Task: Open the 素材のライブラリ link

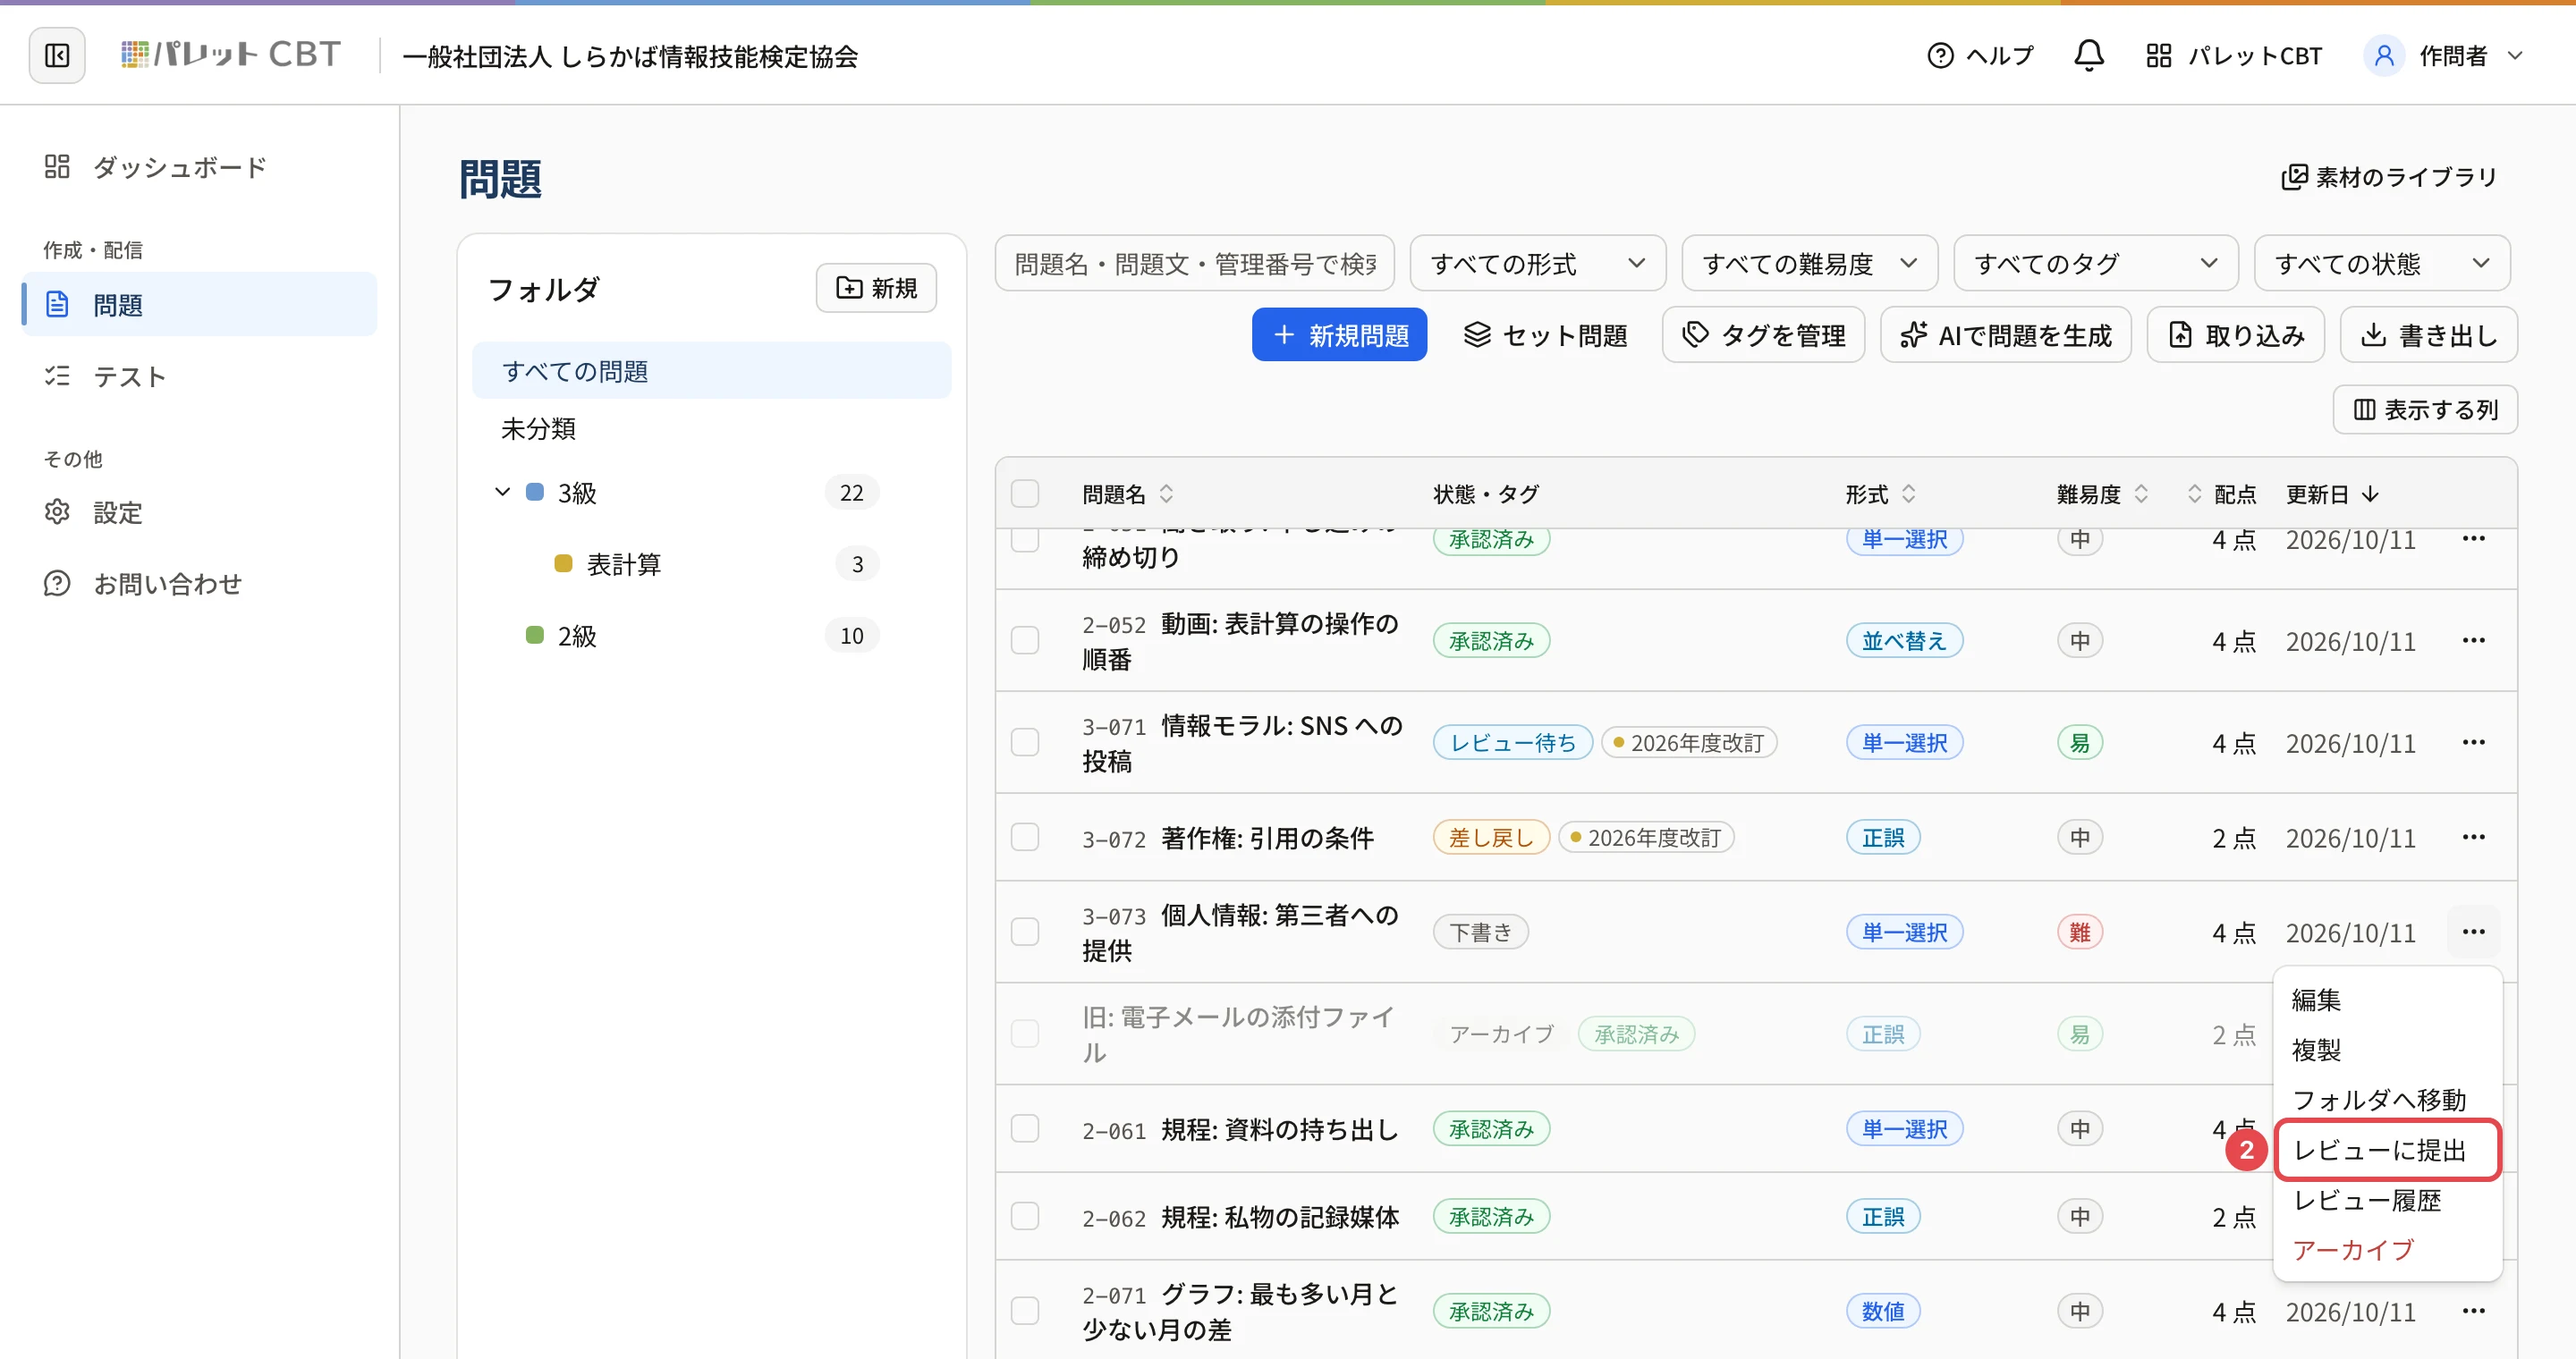Action: [2389, 177]
